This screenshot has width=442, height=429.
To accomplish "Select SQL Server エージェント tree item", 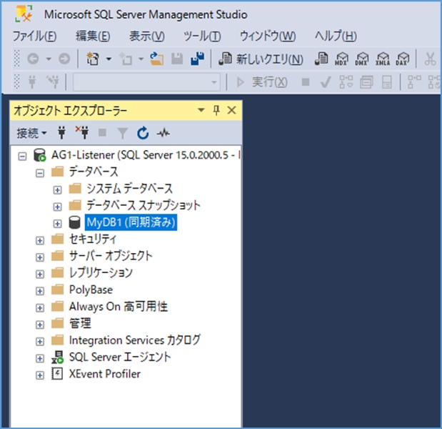I will (x=120, y=357).
